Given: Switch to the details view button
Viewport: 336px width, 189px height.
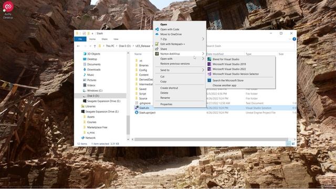Looking at the screenshot, I should pyautogui.click(x=288, y=144).
